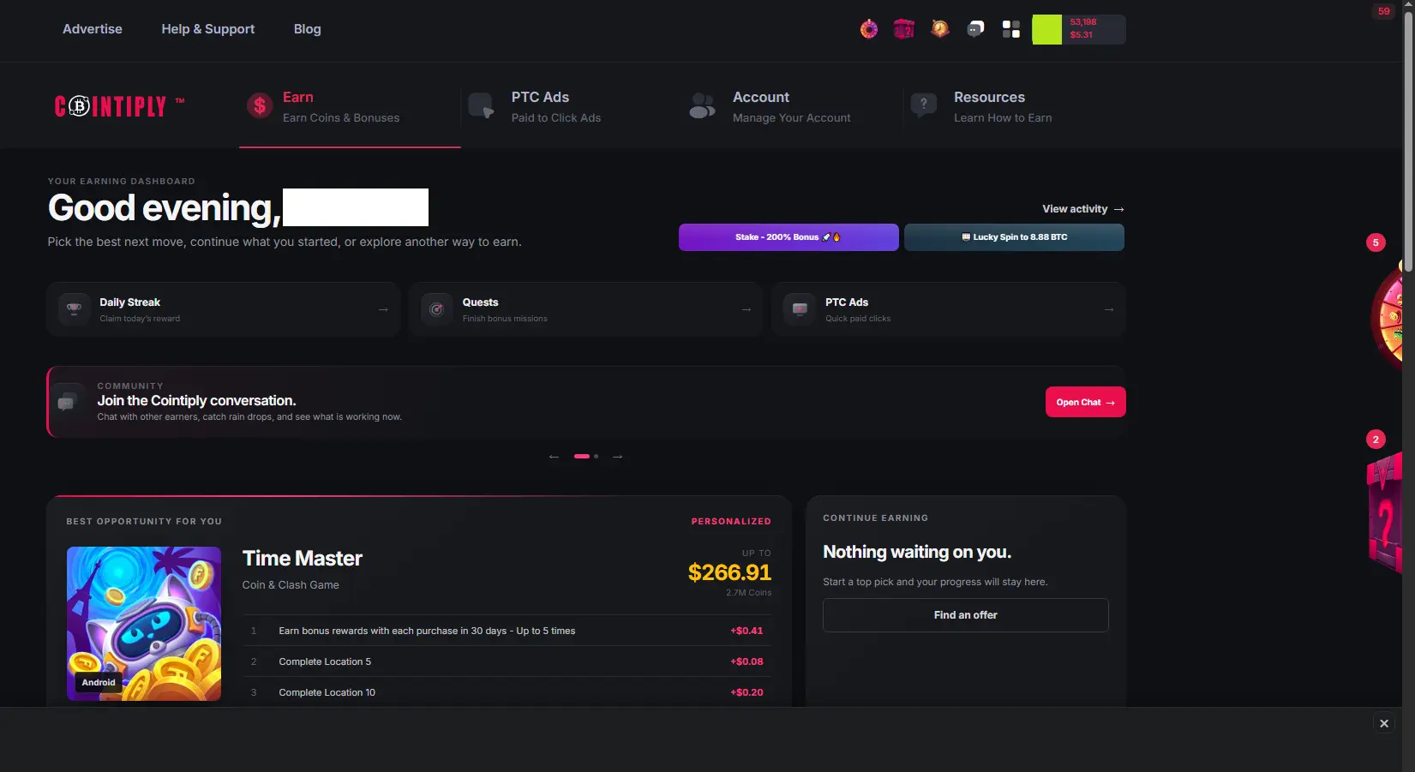Click the Time Master offer title
Viewport: 1415px width, 772px height.
[303, 559]
